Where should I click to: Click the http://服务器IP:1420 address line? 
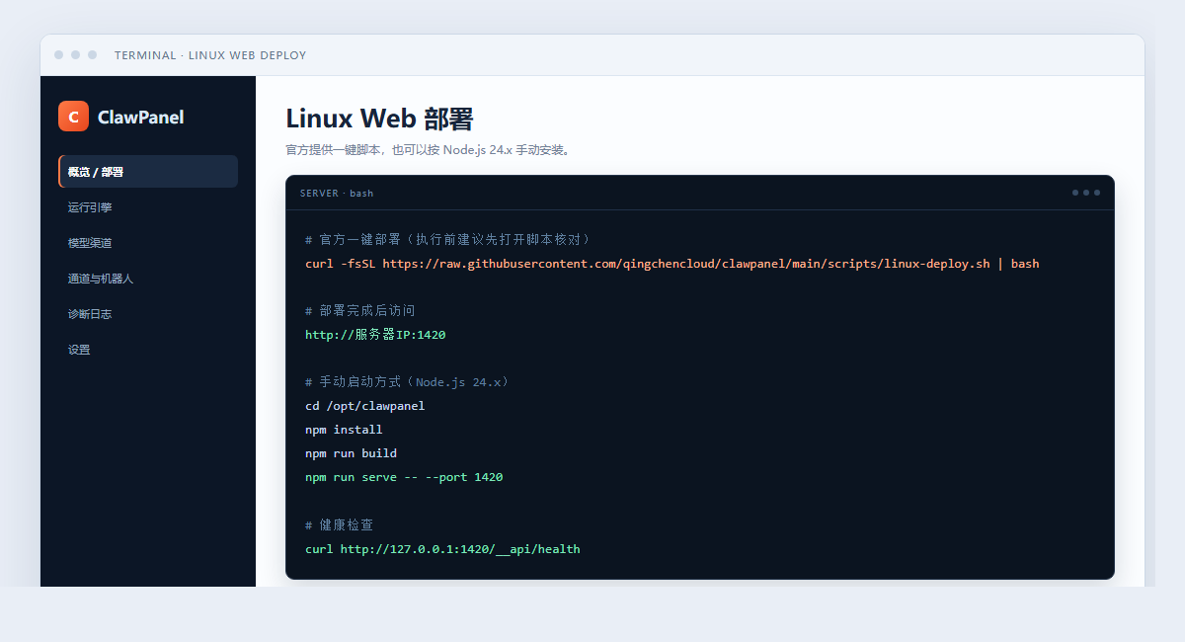pos(375,335)
